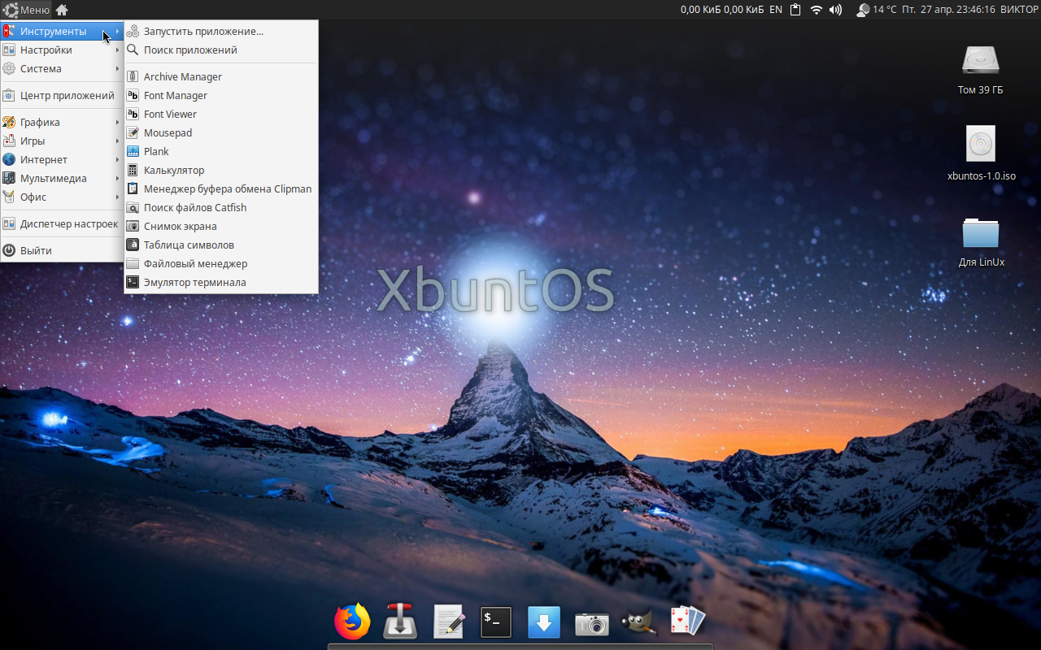Open the text editor notepad icon in dock
Image resolution: width=1041 pixels, height=650 pixels.
449,622
